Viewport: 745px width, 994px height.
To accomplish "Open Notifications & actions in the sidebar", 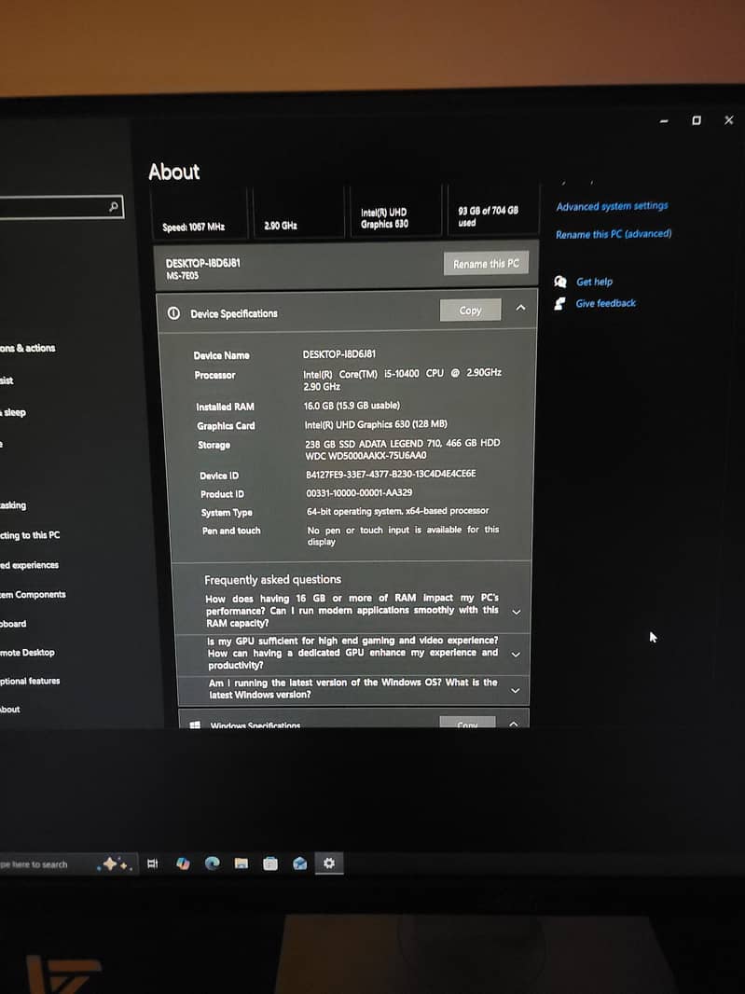I will click(x=27, y=348).
